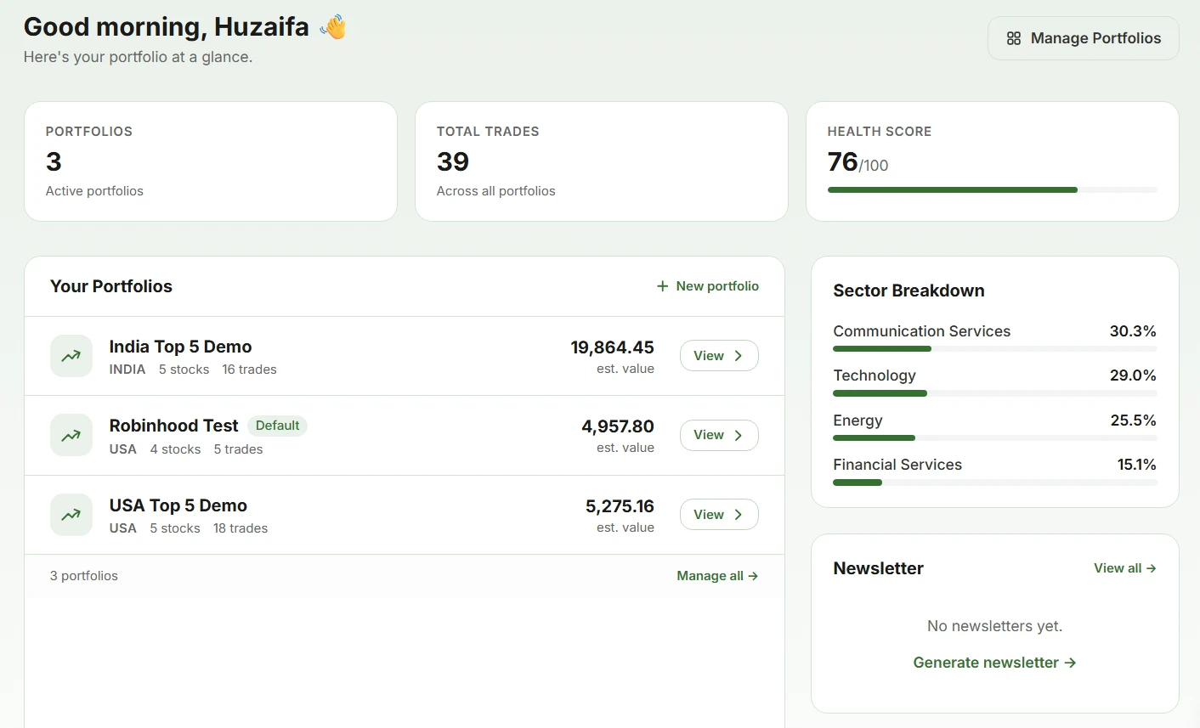The width and height of the screenshot is (1200, 728).
Task: Click the trending-up icon beside Robinhood Test
Action: coord(71,435)
